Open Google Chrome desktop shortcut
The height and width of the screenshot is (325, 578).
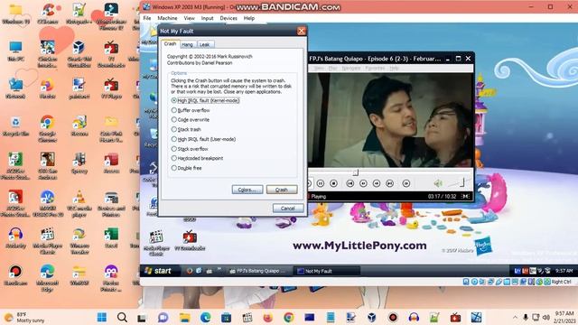(x=47, y=129)
